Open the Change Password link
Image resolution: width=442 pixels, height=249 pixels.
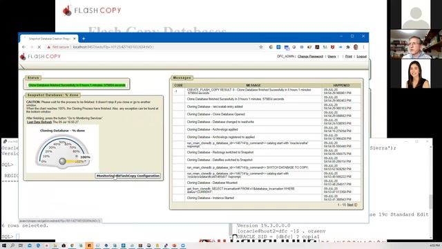(x=310, y=57)
